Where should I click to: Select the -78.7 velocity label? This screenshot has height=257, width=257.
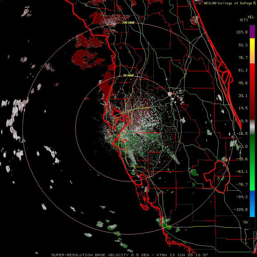pyautogui.click(x=242, y=184)
